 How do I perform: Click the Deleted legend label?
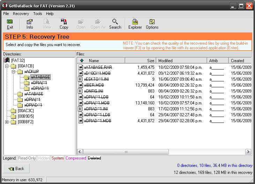[95, 158]
